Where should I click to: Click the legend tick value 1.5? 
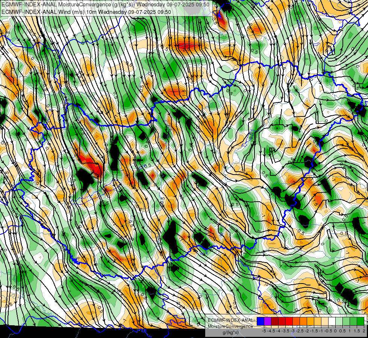click(x=357, y=331)
